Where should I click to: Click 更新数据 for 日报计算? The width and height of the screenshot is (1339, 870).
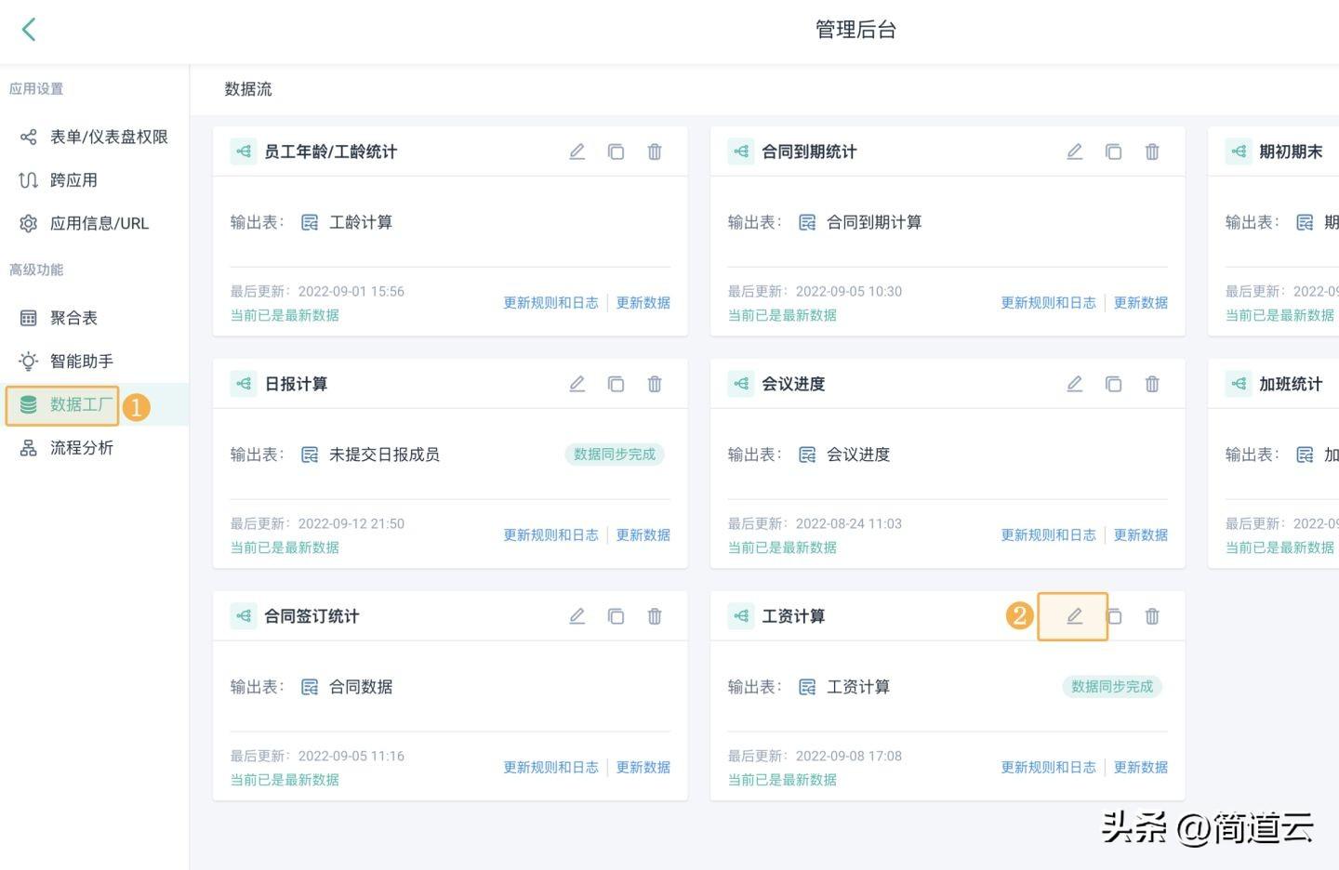[643, 535]
